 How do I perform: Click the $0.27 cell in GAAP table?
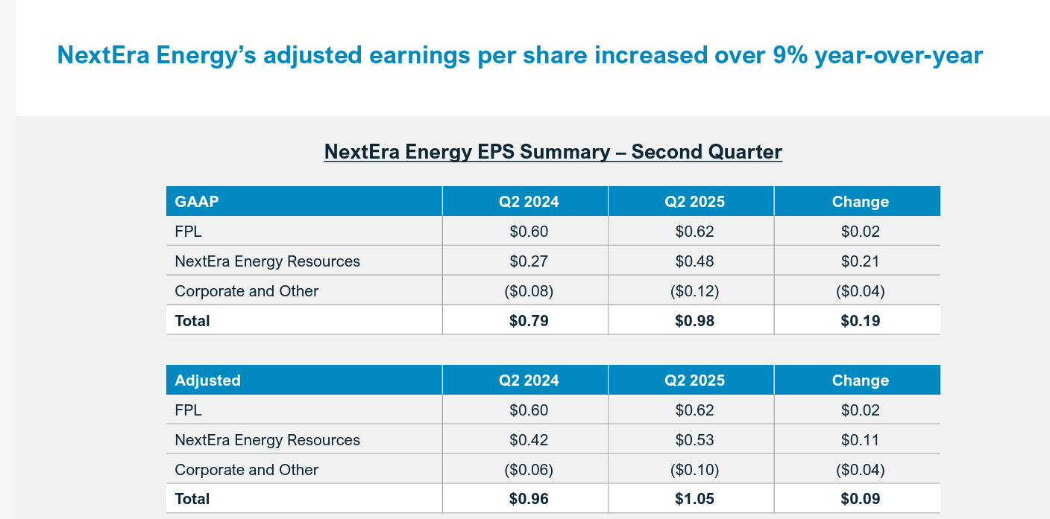529,261
